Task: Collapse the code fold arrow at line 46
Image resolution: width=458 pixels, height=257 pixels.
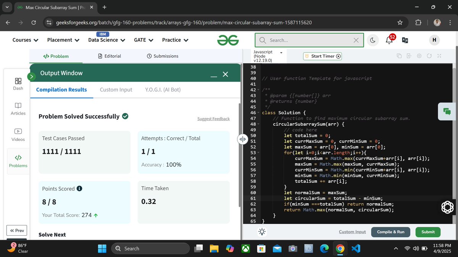Action: pos(259,113)
